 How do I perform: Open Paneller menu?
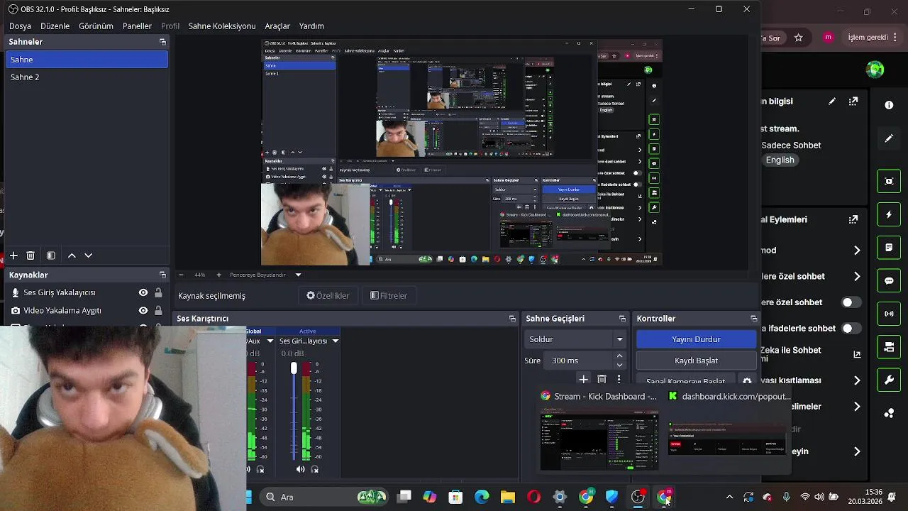137,26
